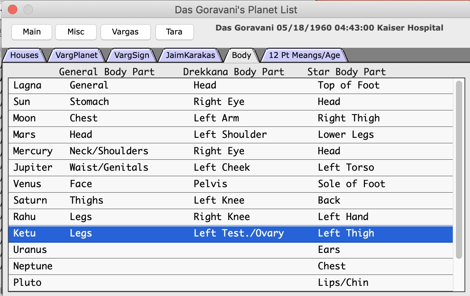Select the Jupiter row
Image resolution: width=470 pixels, height=296 pixels.
[x=230, y=168]
